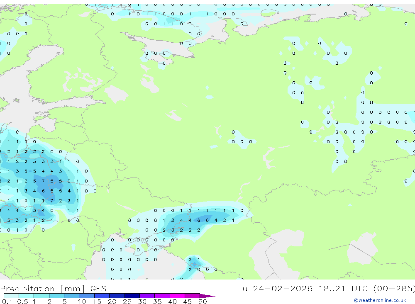Click the '0.1' legend label
This screenshot has height=304, width=415.
click(7, 302)
